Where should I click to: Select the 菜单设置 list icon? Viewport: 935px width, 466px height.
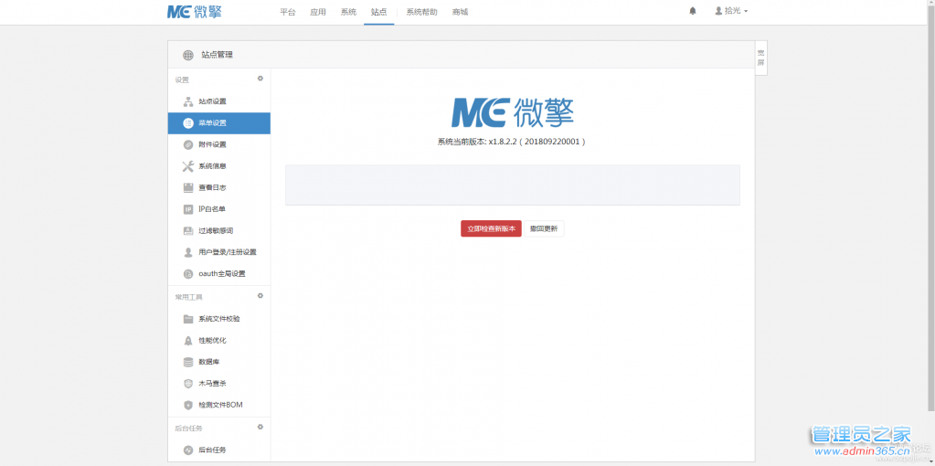point(188,122)
